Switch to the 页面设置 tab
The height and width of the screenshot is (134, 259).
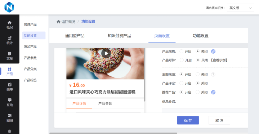(x=162, y=36)
